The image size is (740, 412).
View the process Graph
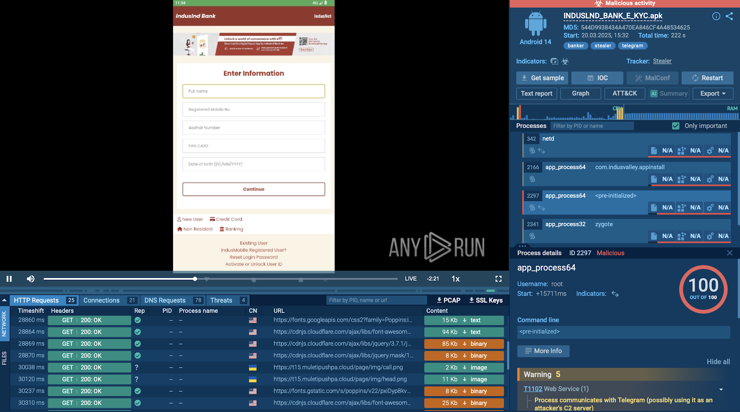pos(580,93)
